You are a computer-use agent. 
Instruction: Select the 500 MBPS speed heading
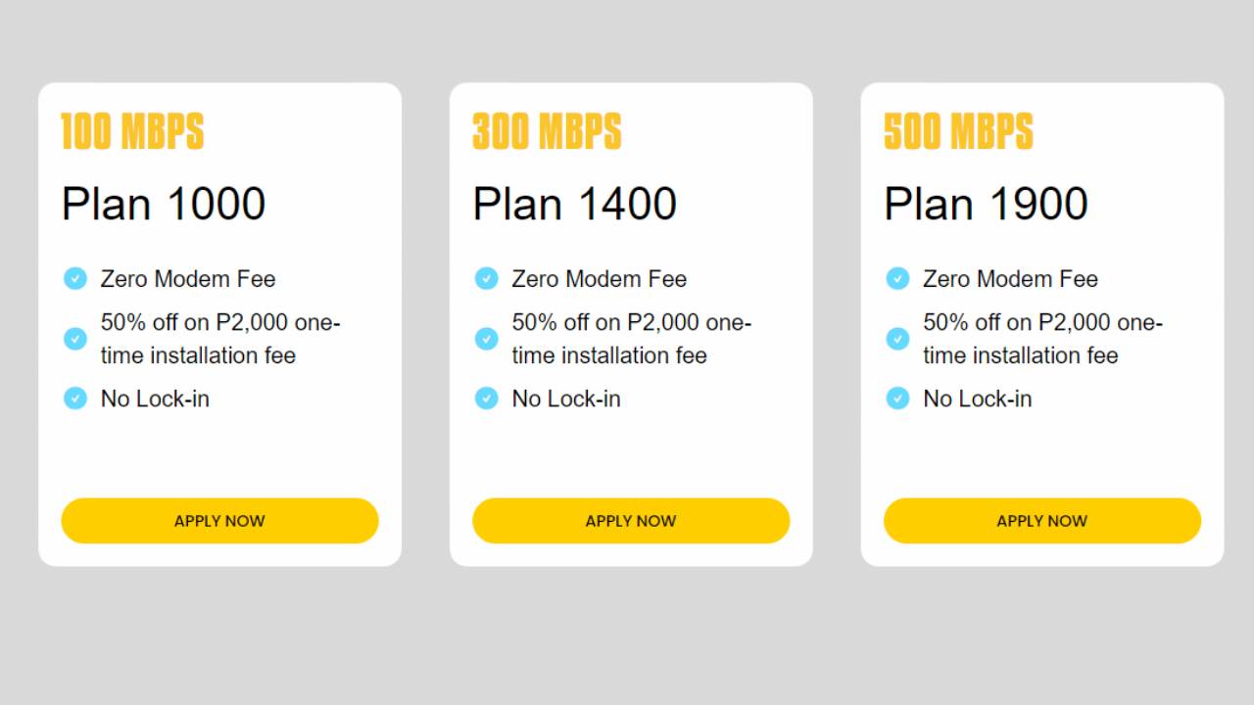958,132
